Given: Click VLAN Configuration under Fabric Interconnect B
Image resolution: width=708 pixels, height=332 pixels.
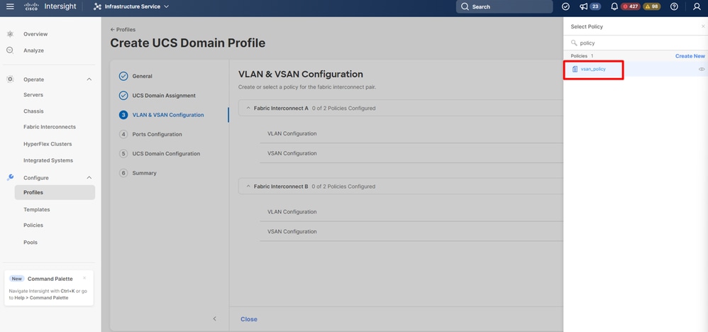Looking at the screenshot, I should (x=292, y=212).
